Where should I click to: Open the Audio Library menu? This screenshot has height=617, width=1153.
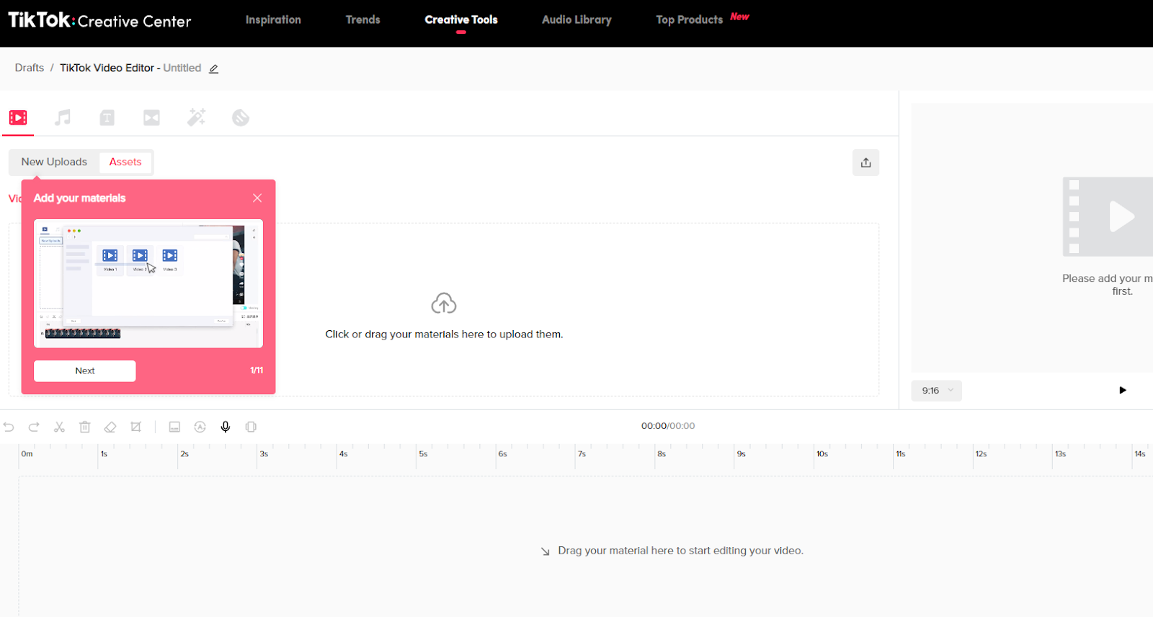576,19
